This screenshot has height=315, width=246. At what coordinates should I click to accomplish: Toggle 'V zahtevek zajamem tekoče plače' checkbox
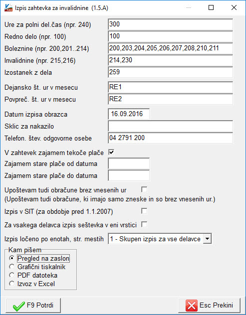click(111, 152)
